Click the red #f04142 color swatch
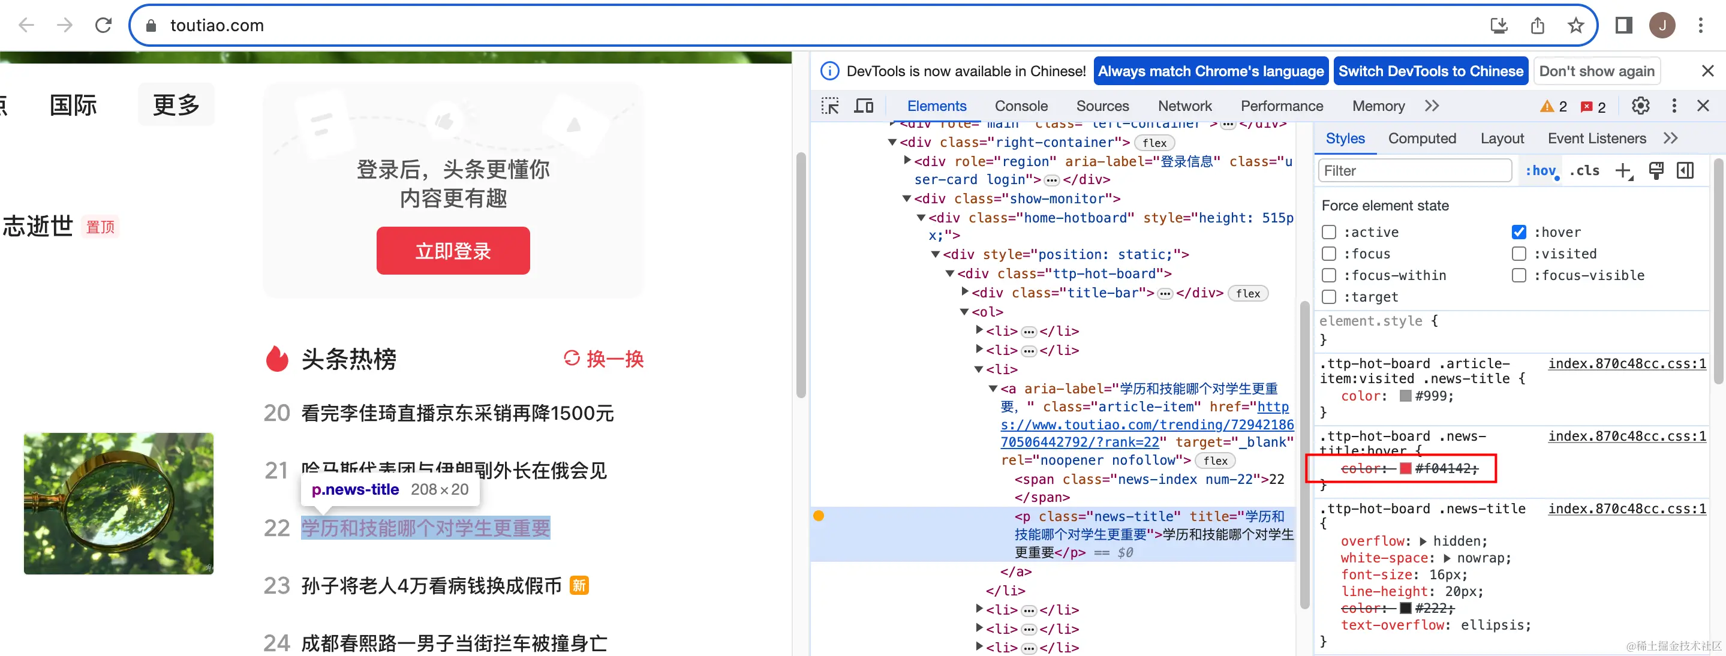This screenshot has height=656, width=1726. tap(1406, 468)
